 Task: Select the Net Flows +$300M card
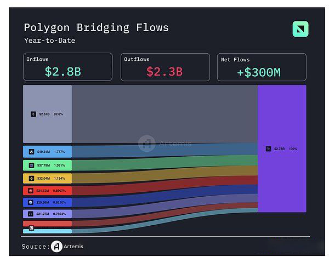tap(262, 67)
